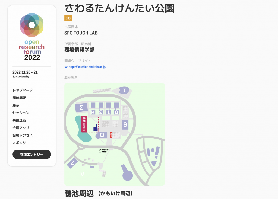Click the Z building on the map
This screenshot has width=278, height=199.
[72, 162]
